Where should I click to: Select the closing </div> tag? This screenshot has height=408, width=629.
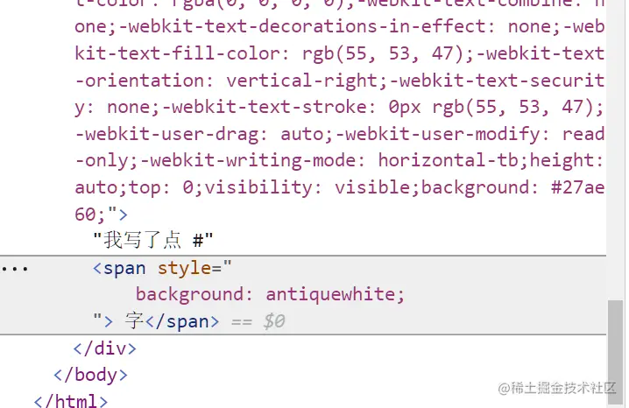[105, 348]
